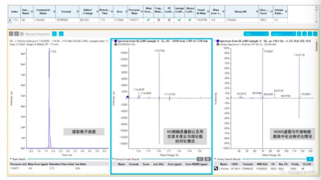The width and height of the screenshot is (321, 180).
Task: Collapse the Library Search Results section
Action: pyautogui.click(x=215, y=159)
